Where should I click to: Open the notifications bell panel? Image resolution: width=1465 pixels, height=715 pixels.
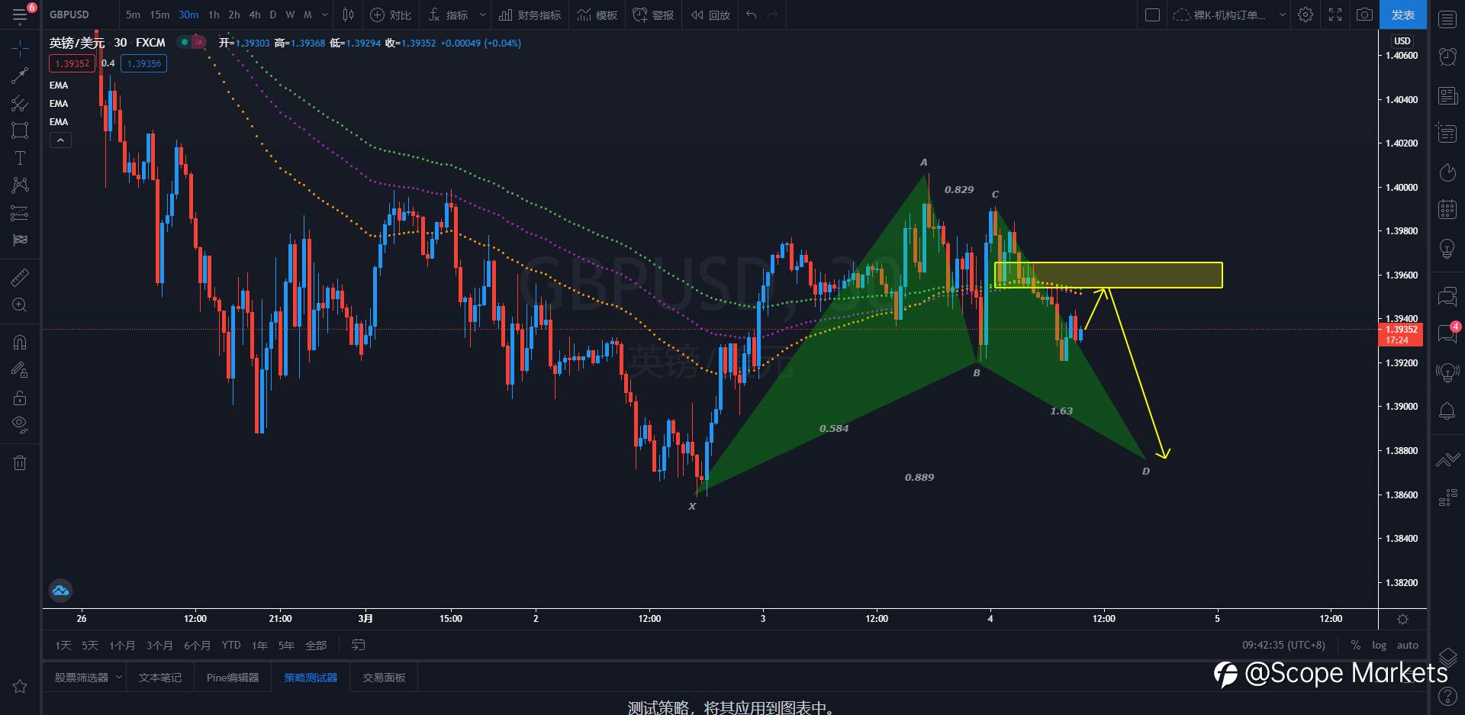1447,411
